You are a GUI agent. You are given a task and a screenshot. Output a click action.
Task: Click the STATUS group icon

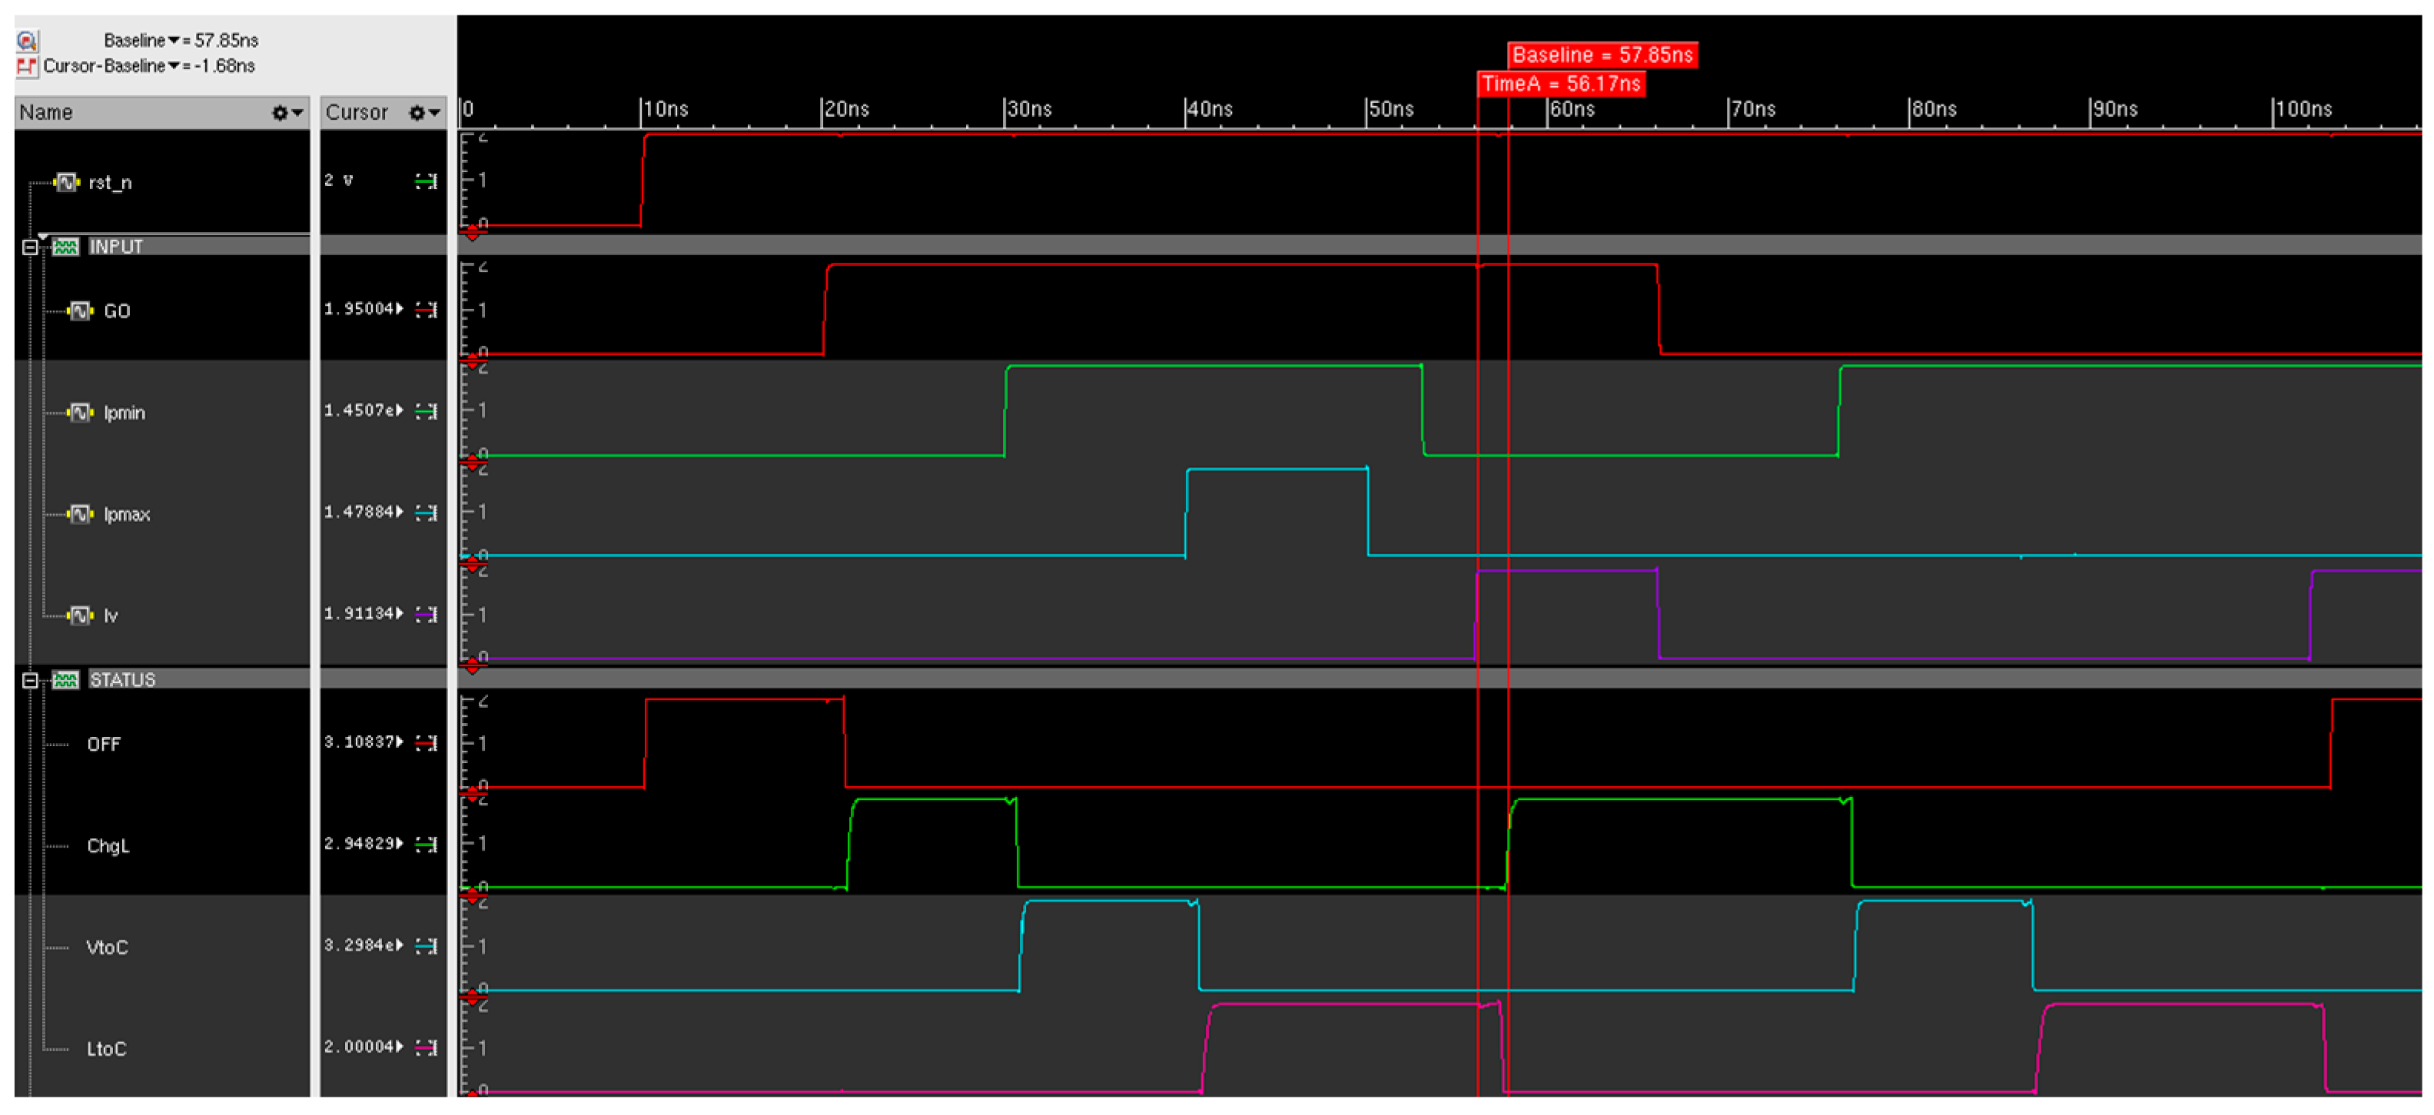[x=65, y=679]
